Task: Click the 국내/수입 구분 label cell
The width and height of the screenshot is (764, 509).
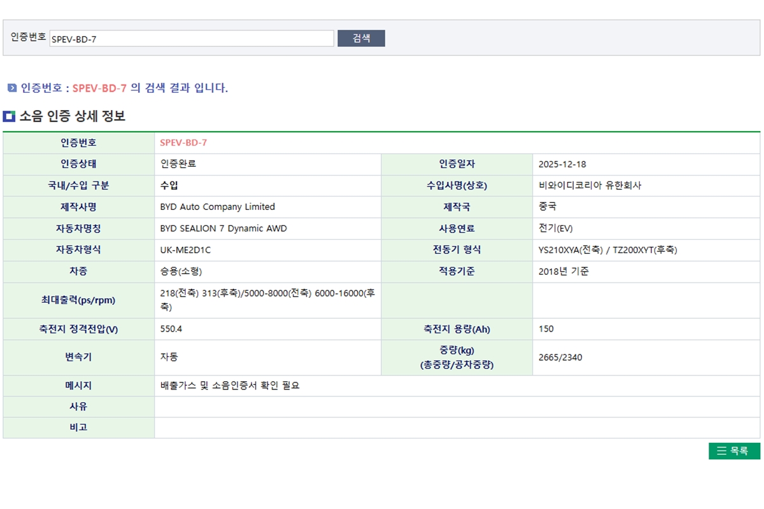Action: tap(78, 185)
